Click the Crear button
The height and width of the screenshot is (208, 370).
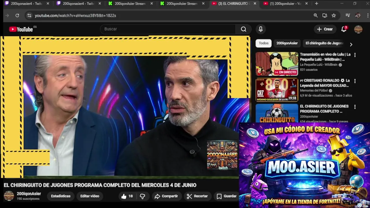pos(325,29)
